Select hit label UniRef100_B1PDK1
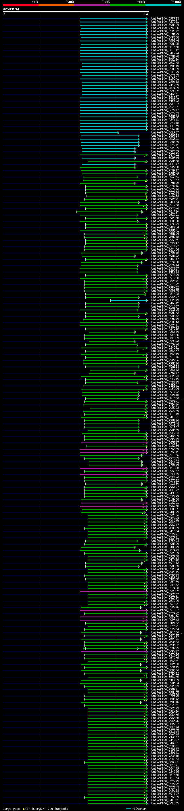Viewport: 184px width, 811px height. [165, 79]
